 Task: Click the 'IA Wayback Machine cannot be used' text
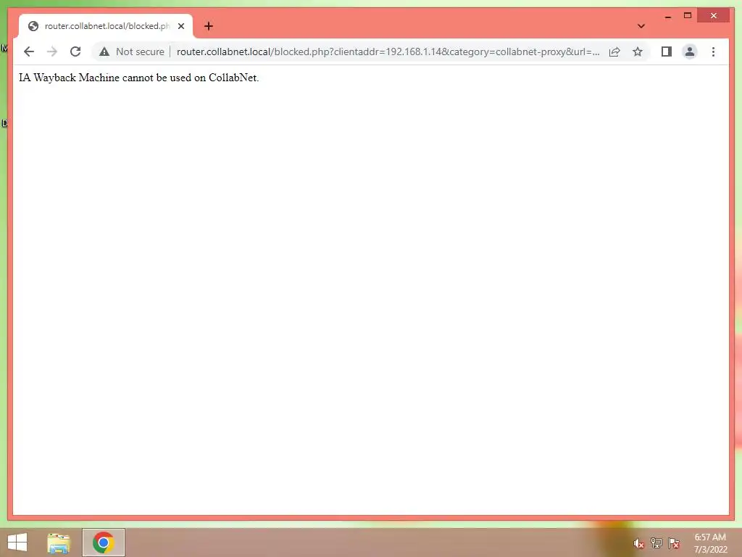(138, 78)
